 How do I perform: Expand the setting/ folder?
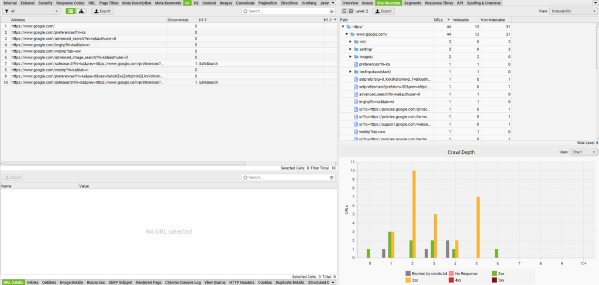350,49
